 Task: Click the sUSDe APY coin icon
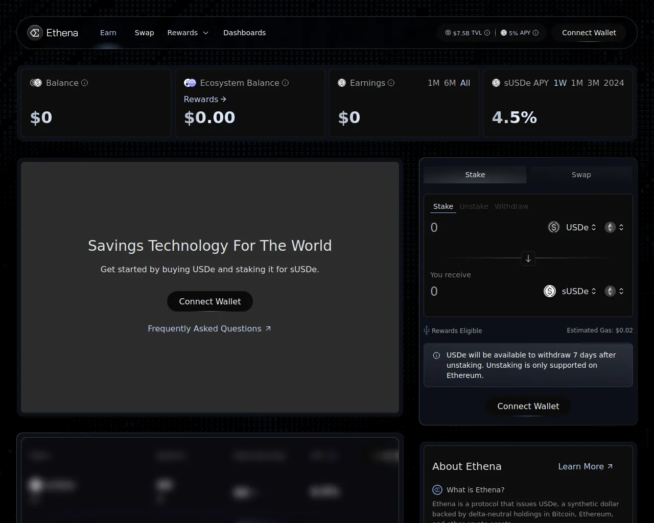click(x=496, y=83)
